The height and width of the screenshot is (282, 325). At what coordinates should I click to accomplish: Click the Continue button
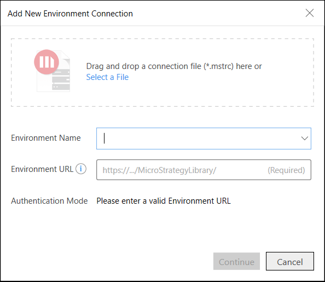(x=236, y=261)
